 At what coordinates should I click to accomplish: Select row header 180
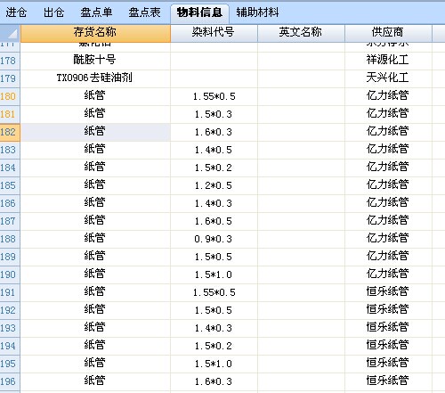[x=10, y=96]
